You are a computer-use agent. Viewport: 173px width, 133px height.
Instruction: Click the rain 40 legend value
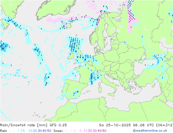(x=44, y=131)
